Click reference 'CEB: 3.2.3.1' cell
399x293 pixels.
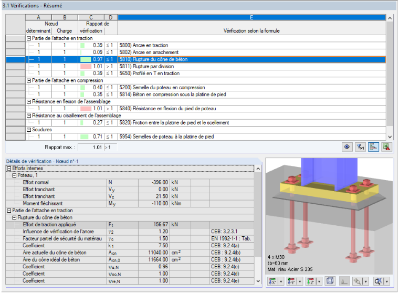pos(232,232)
